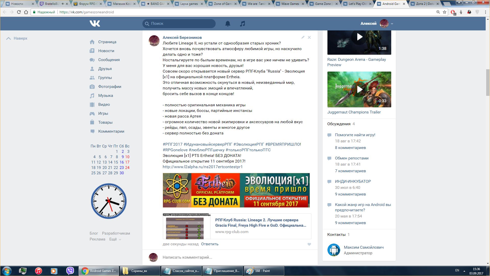Launch iTunes from the taskbar
Viewport: 490px width, 276px height.
(x=38, y=271)
